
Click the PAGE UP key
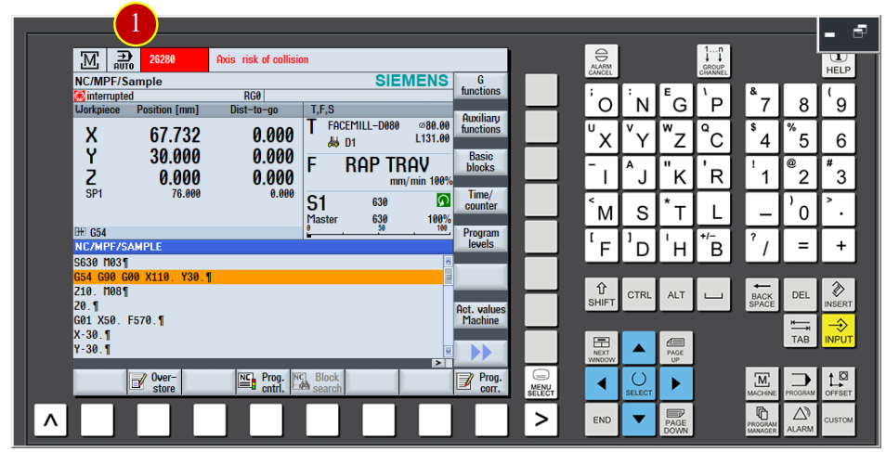(676, 348)
